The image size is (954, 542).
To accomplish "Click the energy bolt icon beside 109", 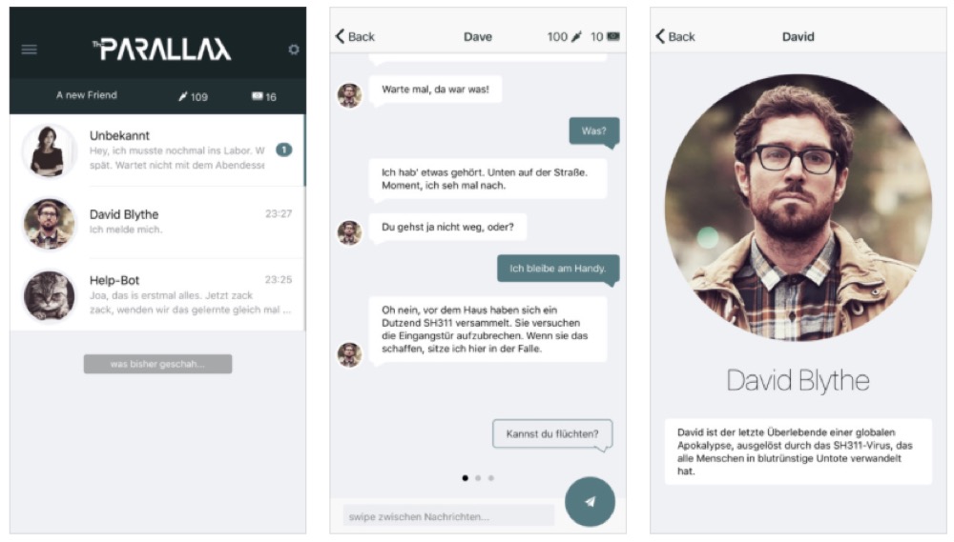I will 182,96.
